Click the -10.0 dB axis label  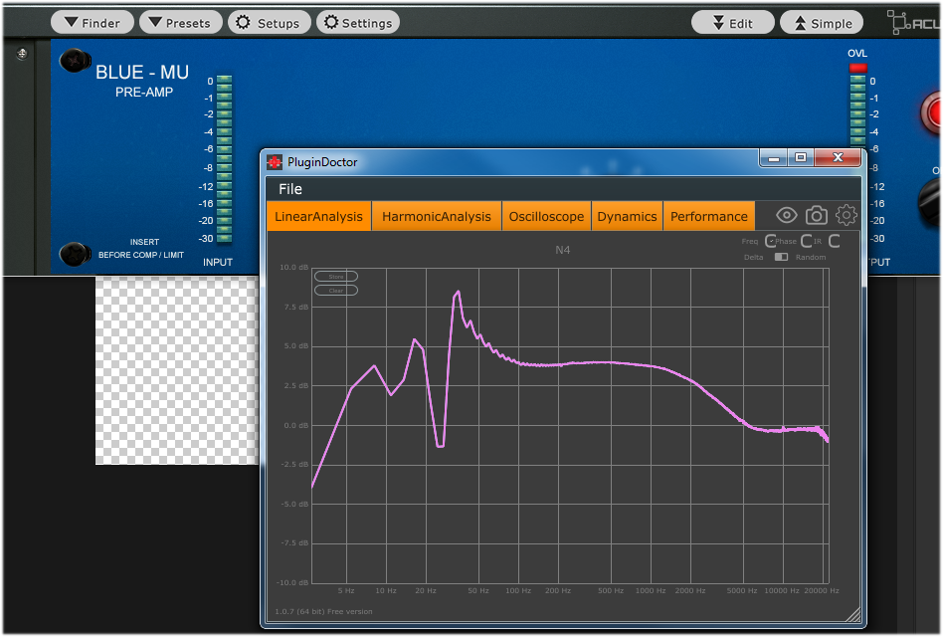[292, 583]
